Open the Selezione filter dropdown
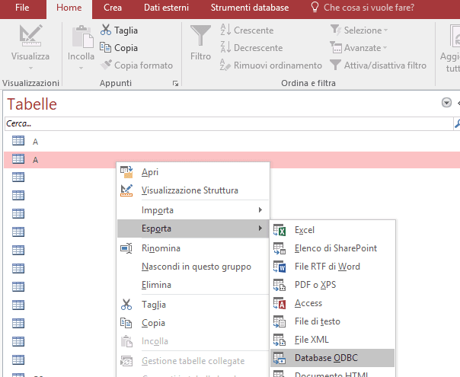 pyautogui.click(x=359, y=30)
